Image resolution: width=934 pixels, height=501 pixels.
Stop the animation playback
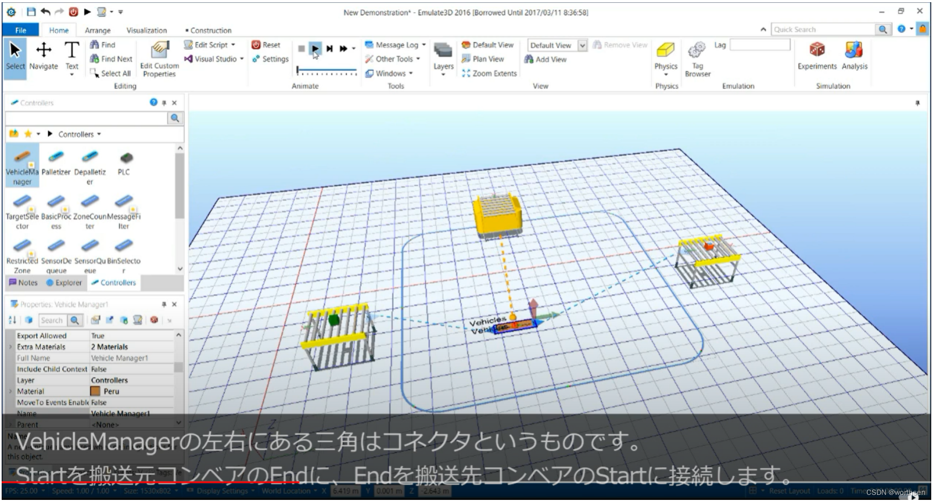[x=301, y=49]
